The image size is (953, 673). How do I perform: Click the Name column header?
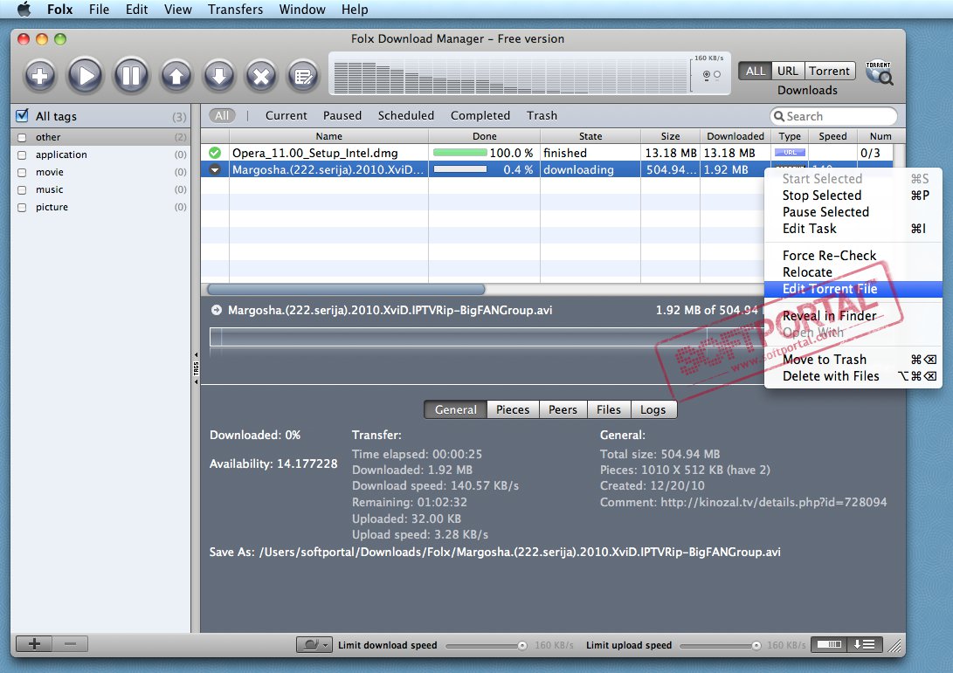point(328,136)
